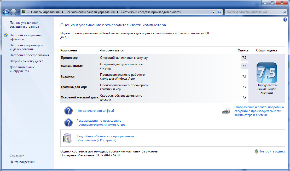
Task: Open Подробнее об оценках (в Интернете) link
Action: (106, 138)
